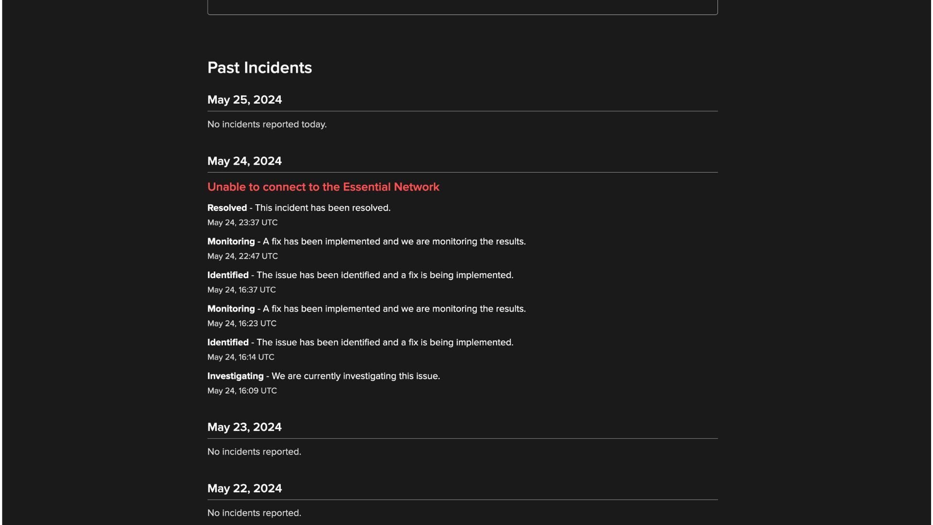
Task: Click the 22:47 UTC monitoring timestamp
Action: coord(242,256)
